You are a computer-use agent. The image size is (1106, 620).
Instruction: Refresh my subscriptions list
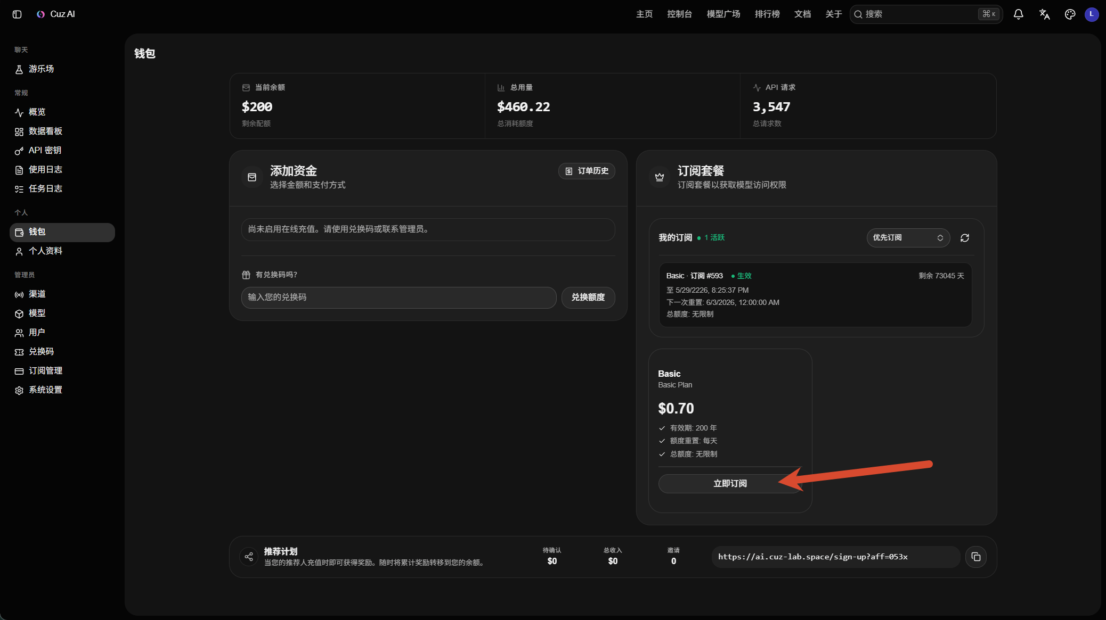[965, 238]
